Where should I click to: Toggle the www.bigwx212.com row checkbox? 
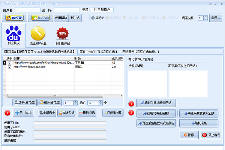pyautogui.click(x=9, y=67)
